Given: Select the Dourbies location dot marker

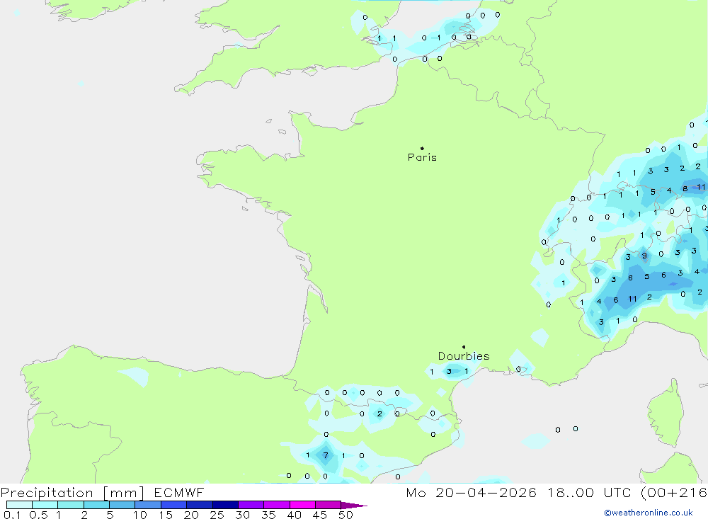Looking at the screenshot, I should pos(464,347).
